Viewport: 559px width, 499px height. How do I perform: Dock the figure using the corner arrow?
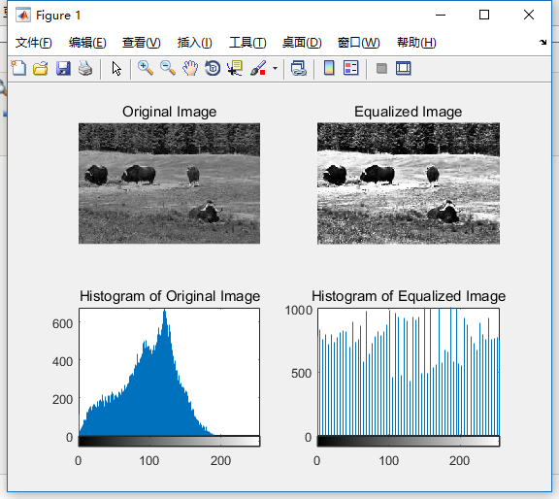(x=543, y=42)
